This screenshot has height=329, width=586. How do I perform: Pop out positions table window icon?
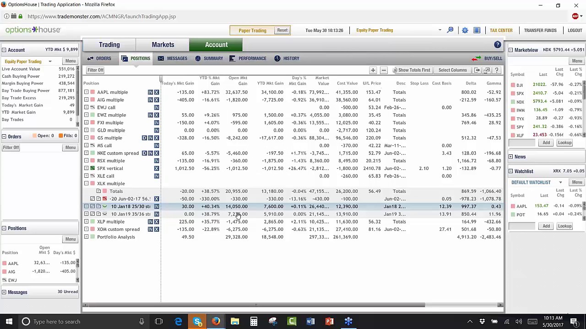point(487,70)
